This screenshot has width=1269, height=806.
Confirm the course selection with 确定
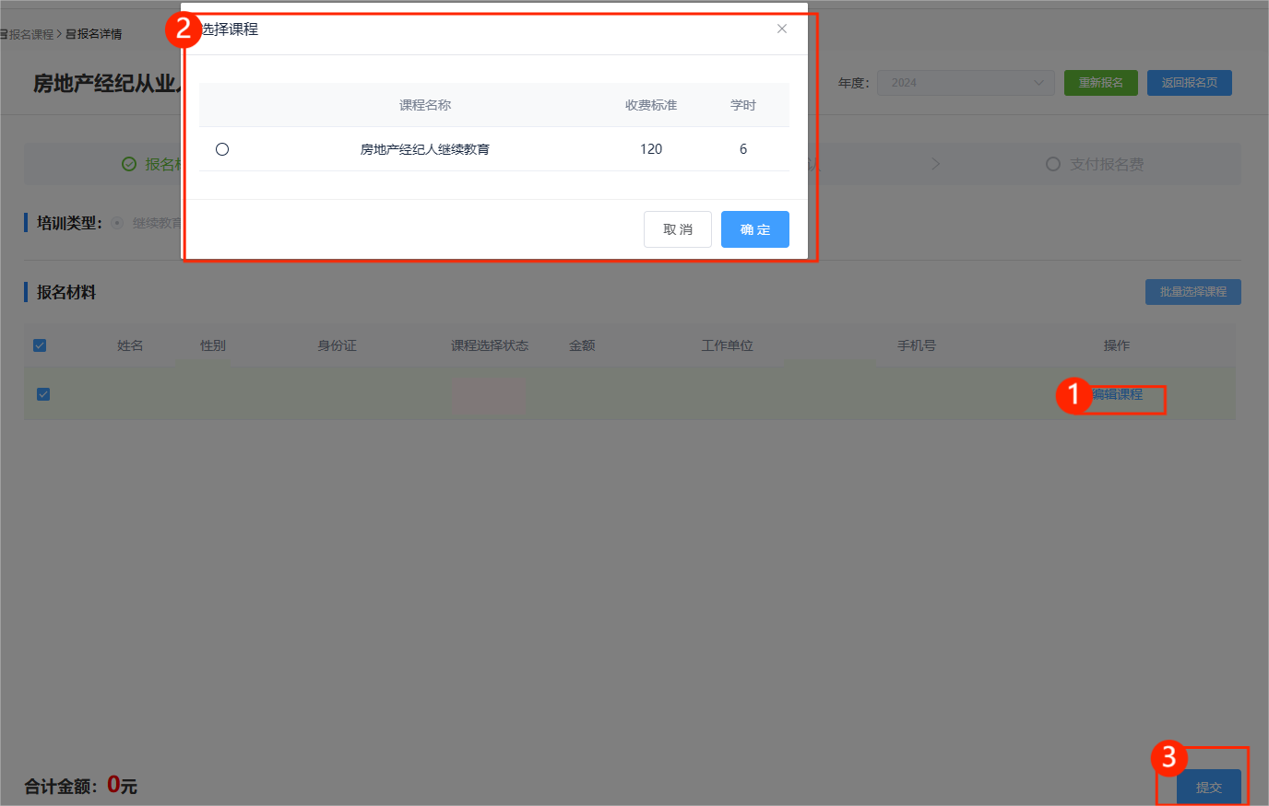pyautogui.click(x=754, y=229)
